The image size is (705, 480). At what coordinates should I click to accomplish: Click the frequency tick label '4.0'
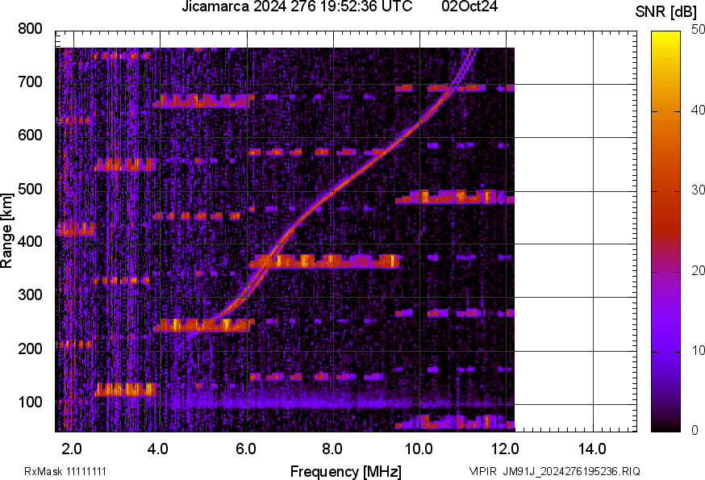click(158, 449)
